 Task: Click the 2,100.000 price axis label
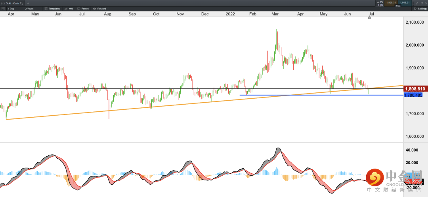(414, 23)
